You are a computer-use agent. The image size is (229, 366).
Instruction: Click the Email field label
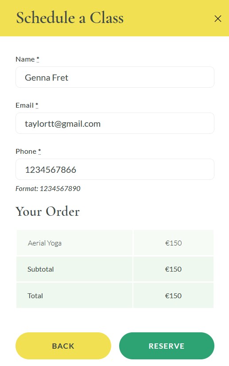pyautogui.click(x=24, y=105)
